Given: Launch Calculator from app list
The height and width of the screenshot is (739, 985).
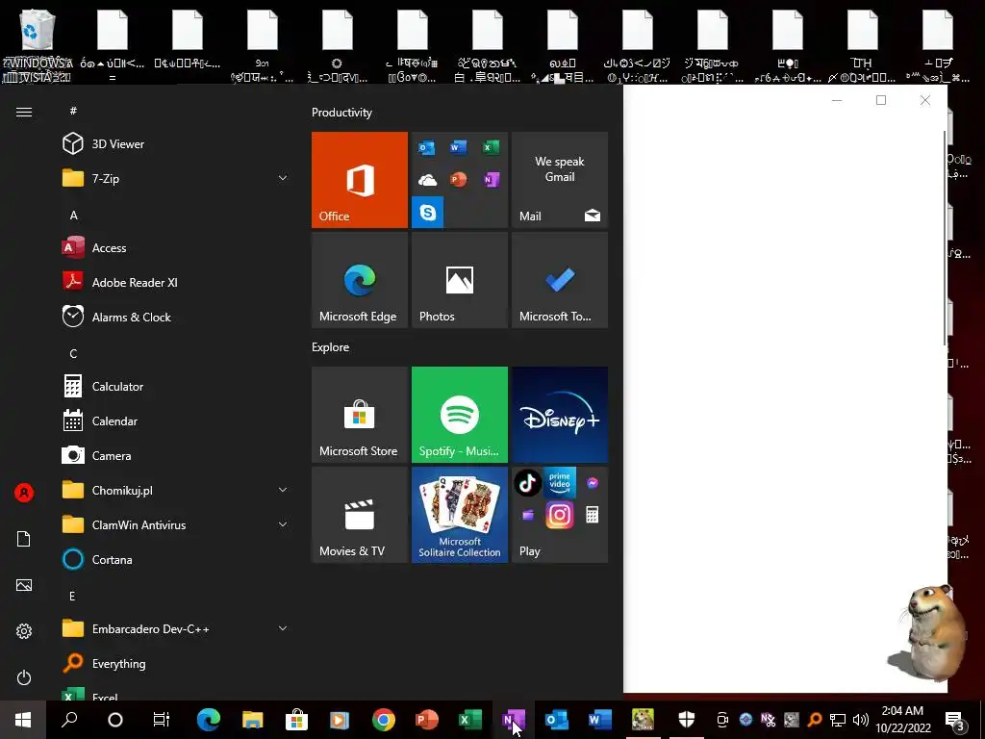Looking at the screenshot, I should (x=173, y=387).
